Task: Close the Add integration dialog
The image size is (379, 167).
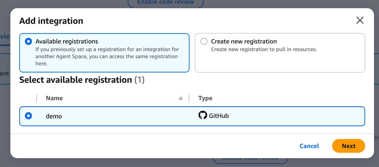Action: tap(360, 20)
